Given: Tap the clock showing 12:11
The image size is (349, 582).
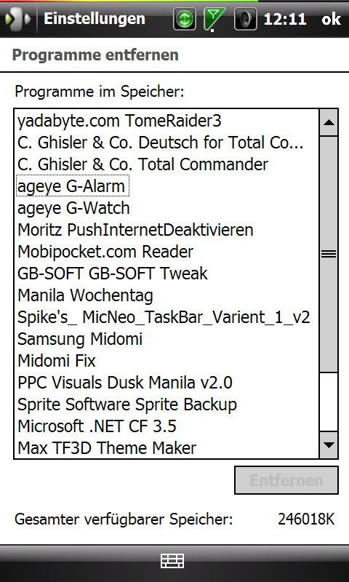Looking at the screenshot, I should pos(285,19).
